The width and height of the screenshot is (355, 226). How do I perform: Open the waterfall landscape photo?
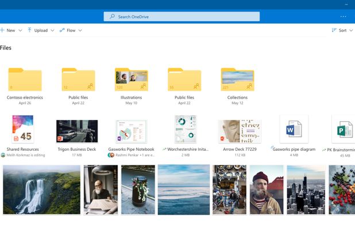tap(42, 190)
